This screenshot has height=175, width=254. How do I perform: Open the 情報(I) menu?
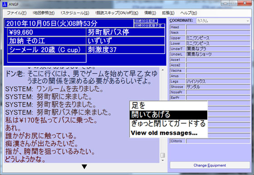150,13
